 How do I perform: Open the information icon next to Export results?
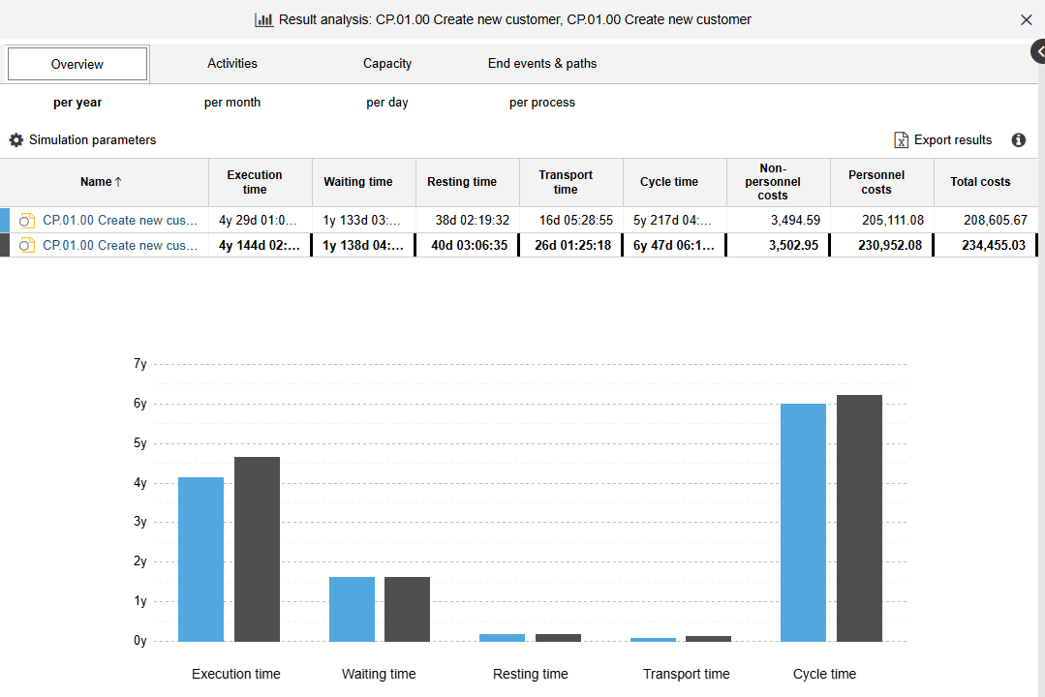tap(1018, 140)
